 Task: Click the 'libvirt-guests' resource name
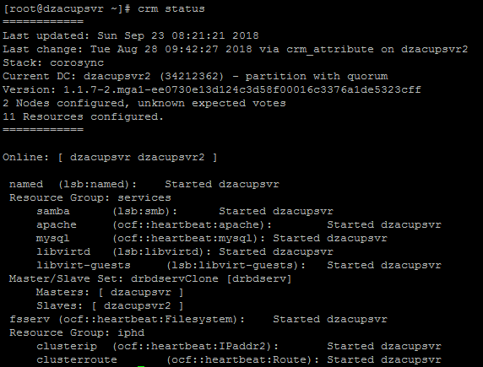coord(84,266)
